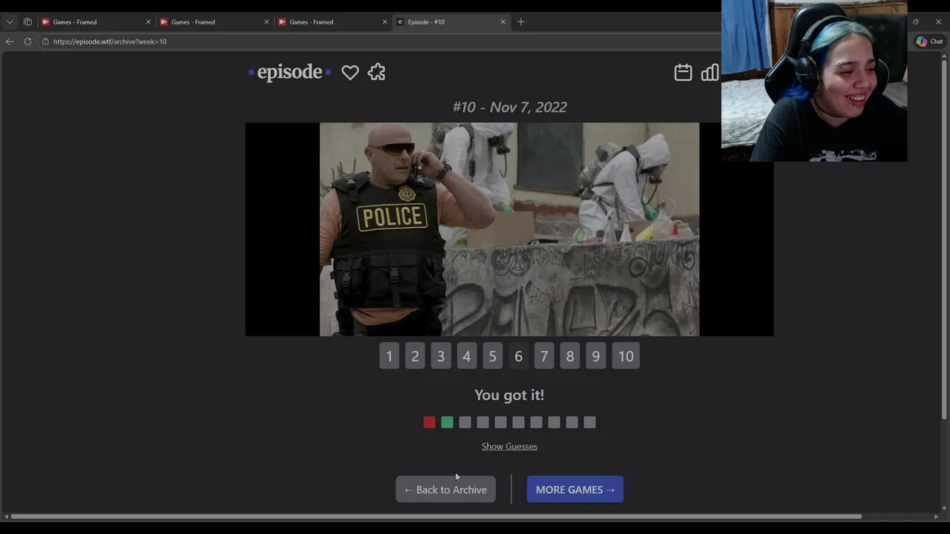The image size is (950, 534).
Task: Close the first Games - Framed tab
Action: (148, 22)
